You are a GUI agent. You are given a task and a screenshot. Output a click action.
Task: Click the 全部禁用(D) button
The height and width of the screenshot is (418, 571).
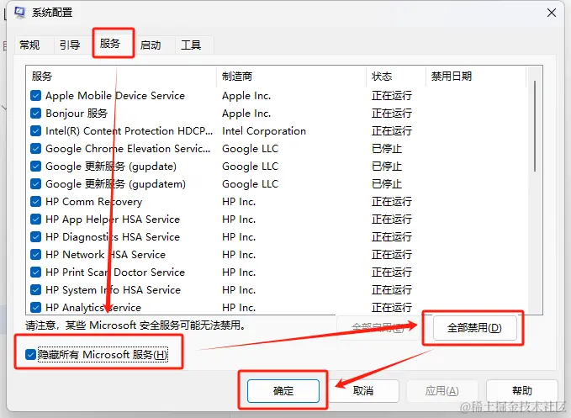(474, 328)
